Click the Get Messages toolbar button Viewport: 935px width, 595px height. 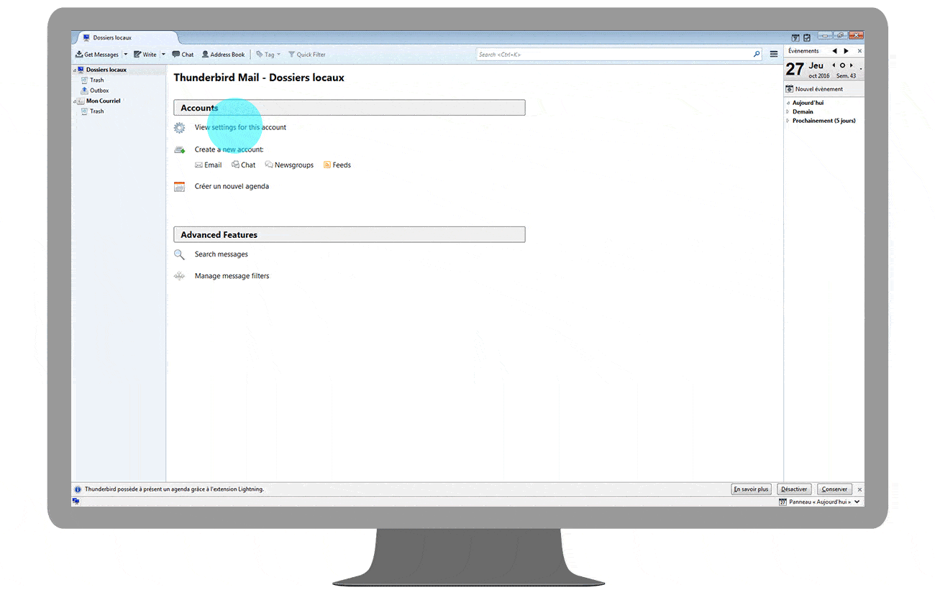(97, 55)
